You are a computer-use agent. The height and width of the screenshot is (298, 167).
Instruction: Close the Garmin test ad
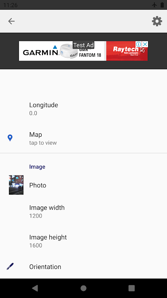pyautogui.click(x=145, y=44)
